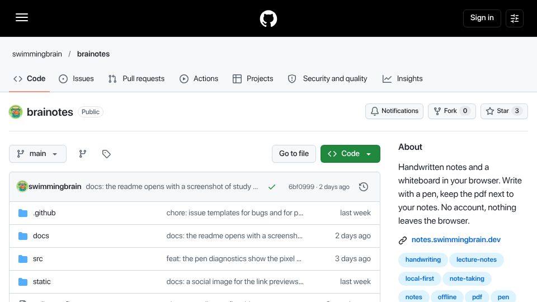
Task: Expand the main branch selector
Action: coord(37,154)
